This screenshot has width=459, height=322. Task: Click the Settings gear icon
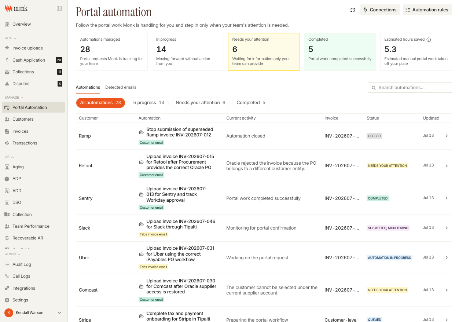7,300
